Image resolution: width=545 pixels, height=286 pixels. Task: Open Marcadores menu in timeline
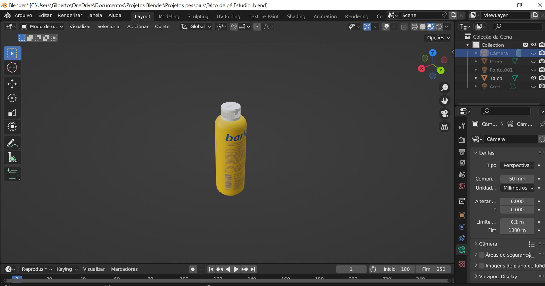tap(124, 269)
